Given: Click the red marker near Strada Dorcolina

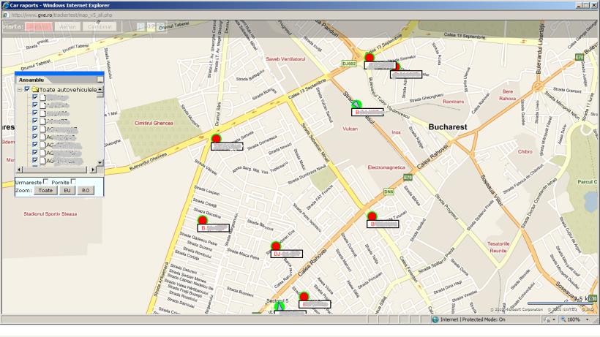Looking at the screenshot, I should point(202,220).
